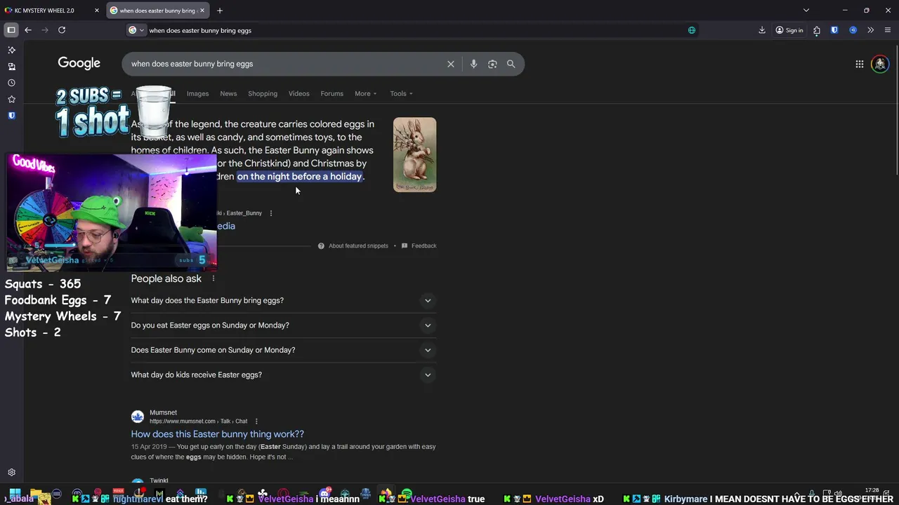Viewport: 899px width, 505px height.
Task: Open People also ask three-dot options
Action: (x=214, y=278)
